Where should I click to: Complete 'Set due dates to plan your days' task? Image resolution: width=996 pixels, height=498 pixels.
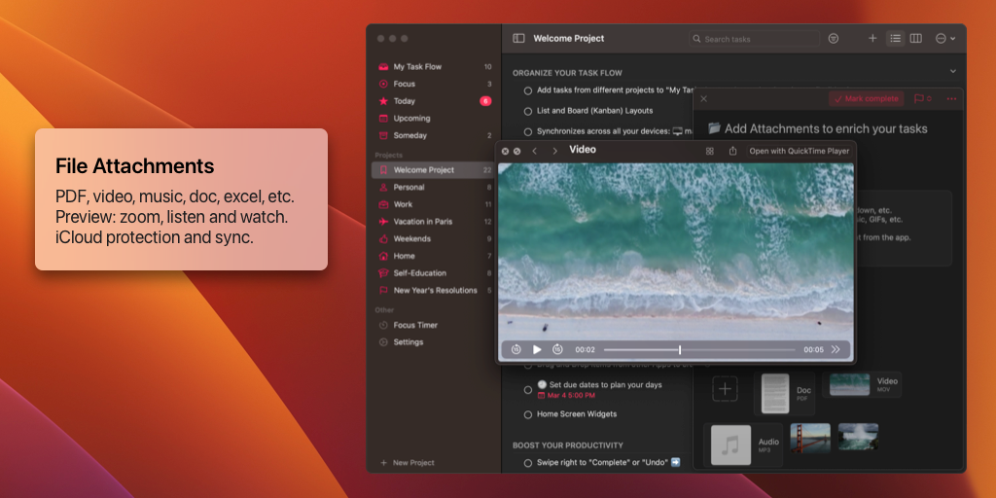(x=528, y=390)
